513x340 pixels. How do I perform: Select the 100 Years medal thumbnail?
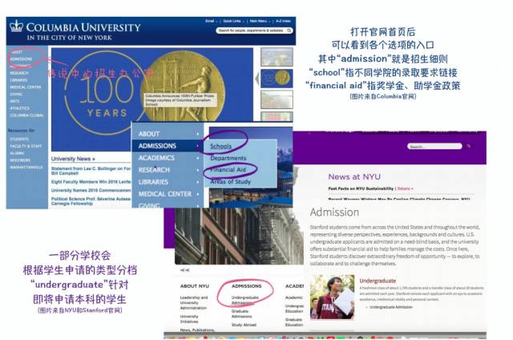277,79
